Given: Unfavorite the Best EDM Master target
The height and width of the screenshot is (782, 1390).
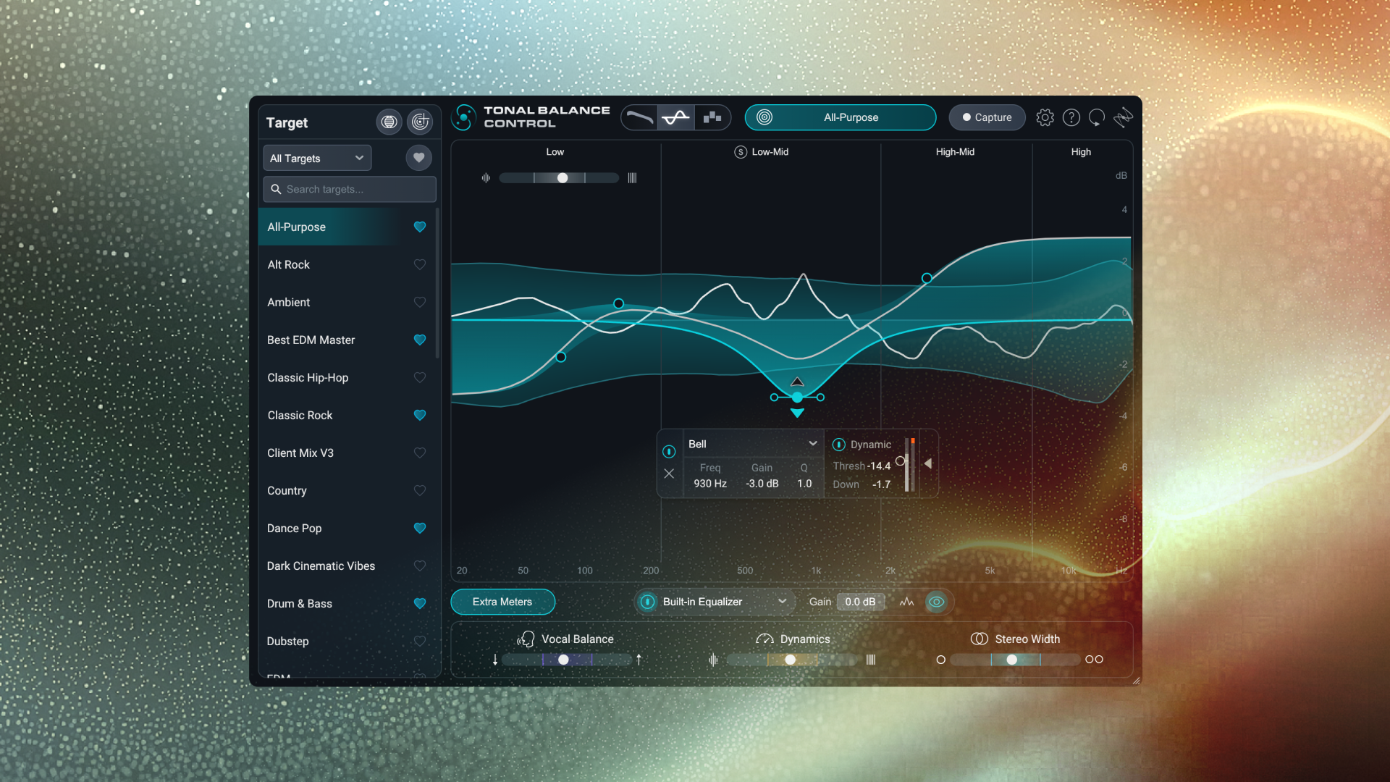Looking at the screenshot, I should 419,340.
